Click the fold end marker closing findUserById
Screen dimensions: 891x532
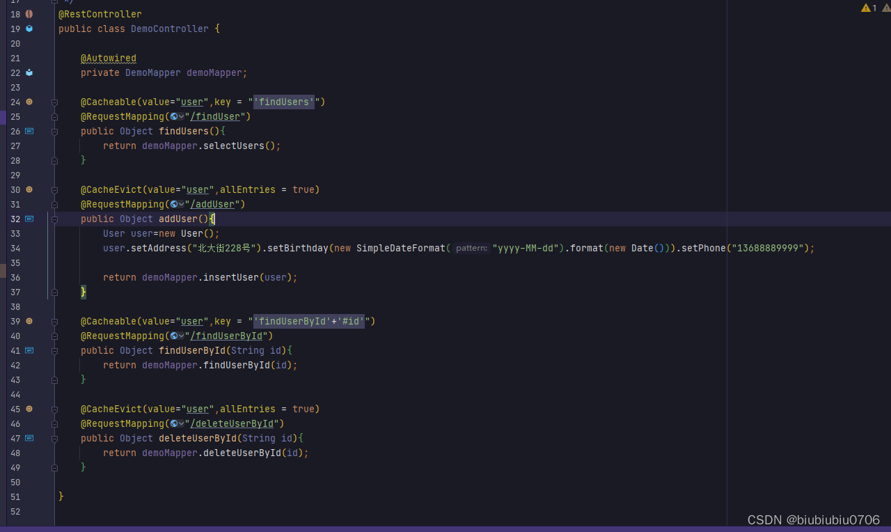(54, 380)
